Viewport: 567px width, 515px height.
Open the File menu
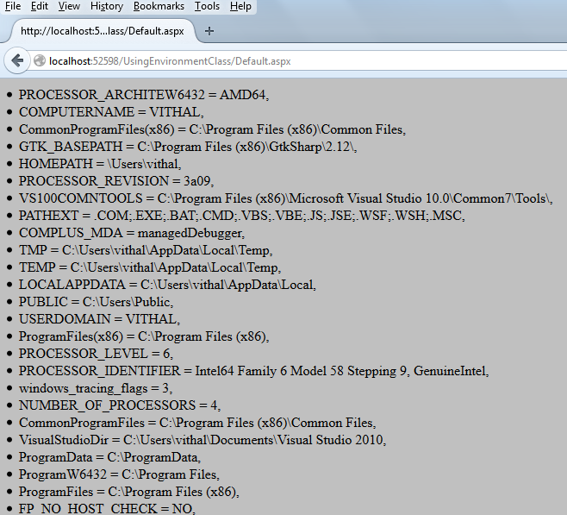[x=13, y=6]
